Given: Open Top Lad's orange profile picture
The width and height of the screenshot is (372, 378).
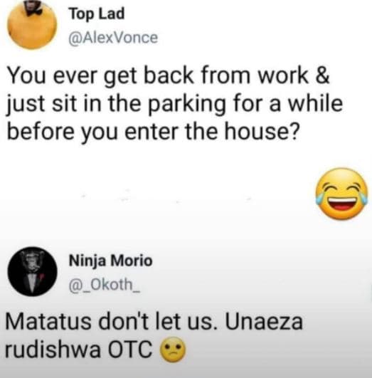Looking at the screenshot, I should pyautogui.click(x=32, y=25).
